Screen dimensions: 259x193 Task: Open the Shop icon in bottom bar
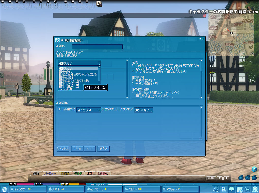click(216, 189)
